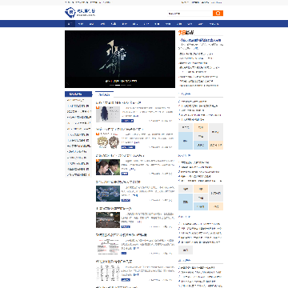
Task: Select the white active carousel indicator dash
Action: click(117, 85)
